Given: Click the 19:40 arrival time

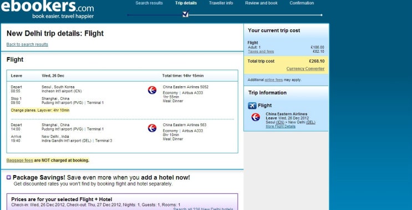Looking at the screenshot, I should tap(16, 141).
